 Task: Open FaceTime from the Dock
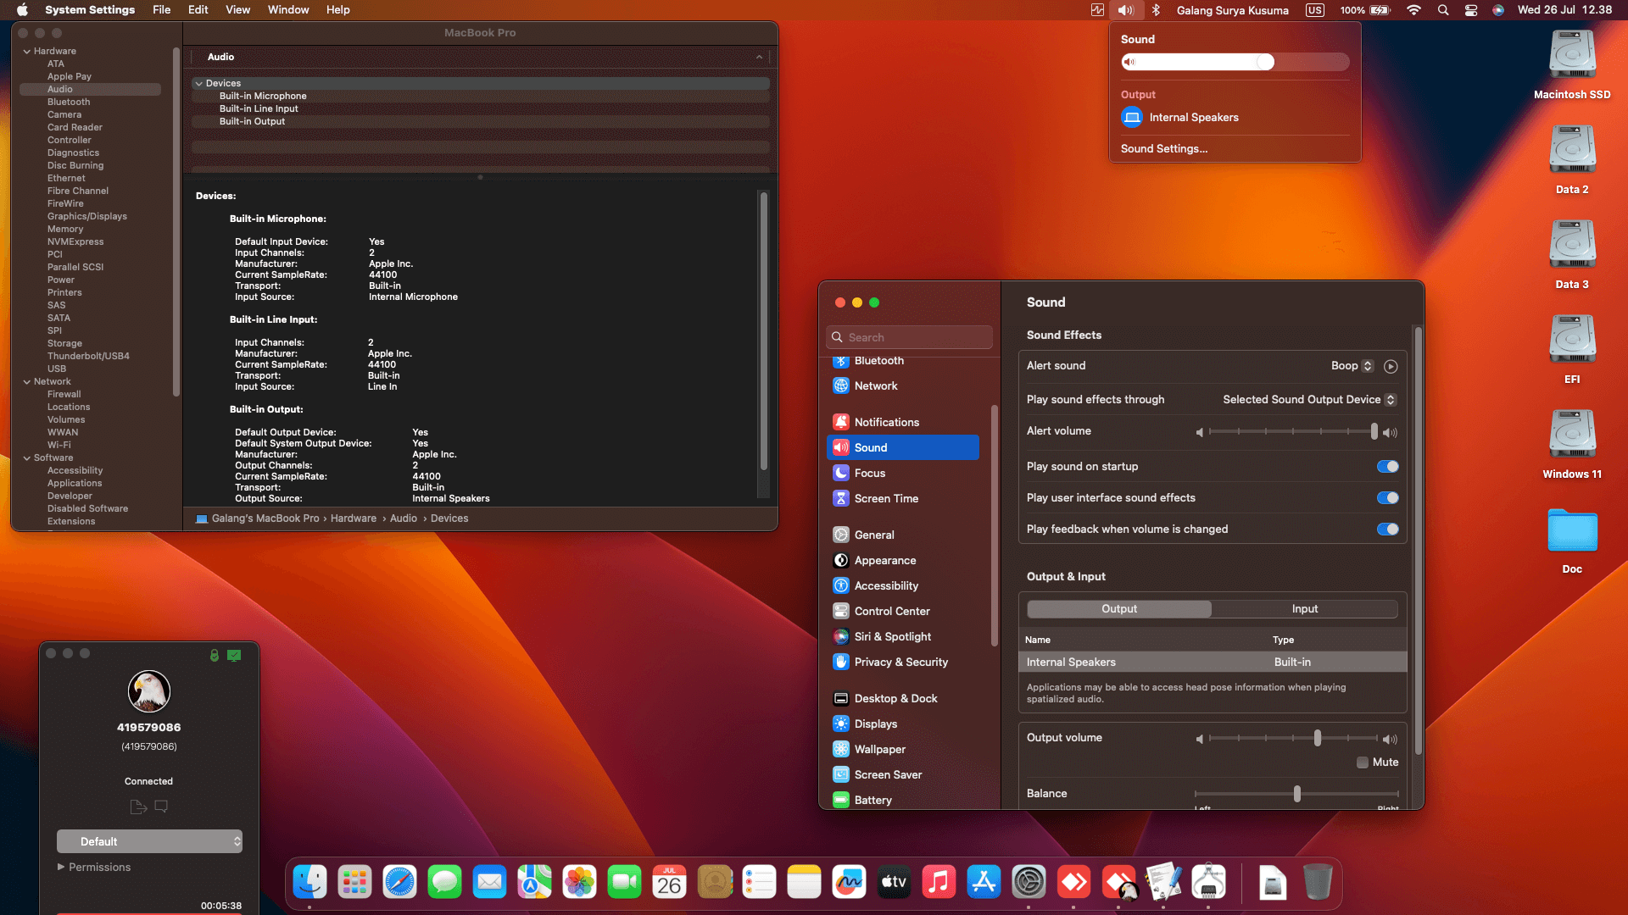click(625, 881)
